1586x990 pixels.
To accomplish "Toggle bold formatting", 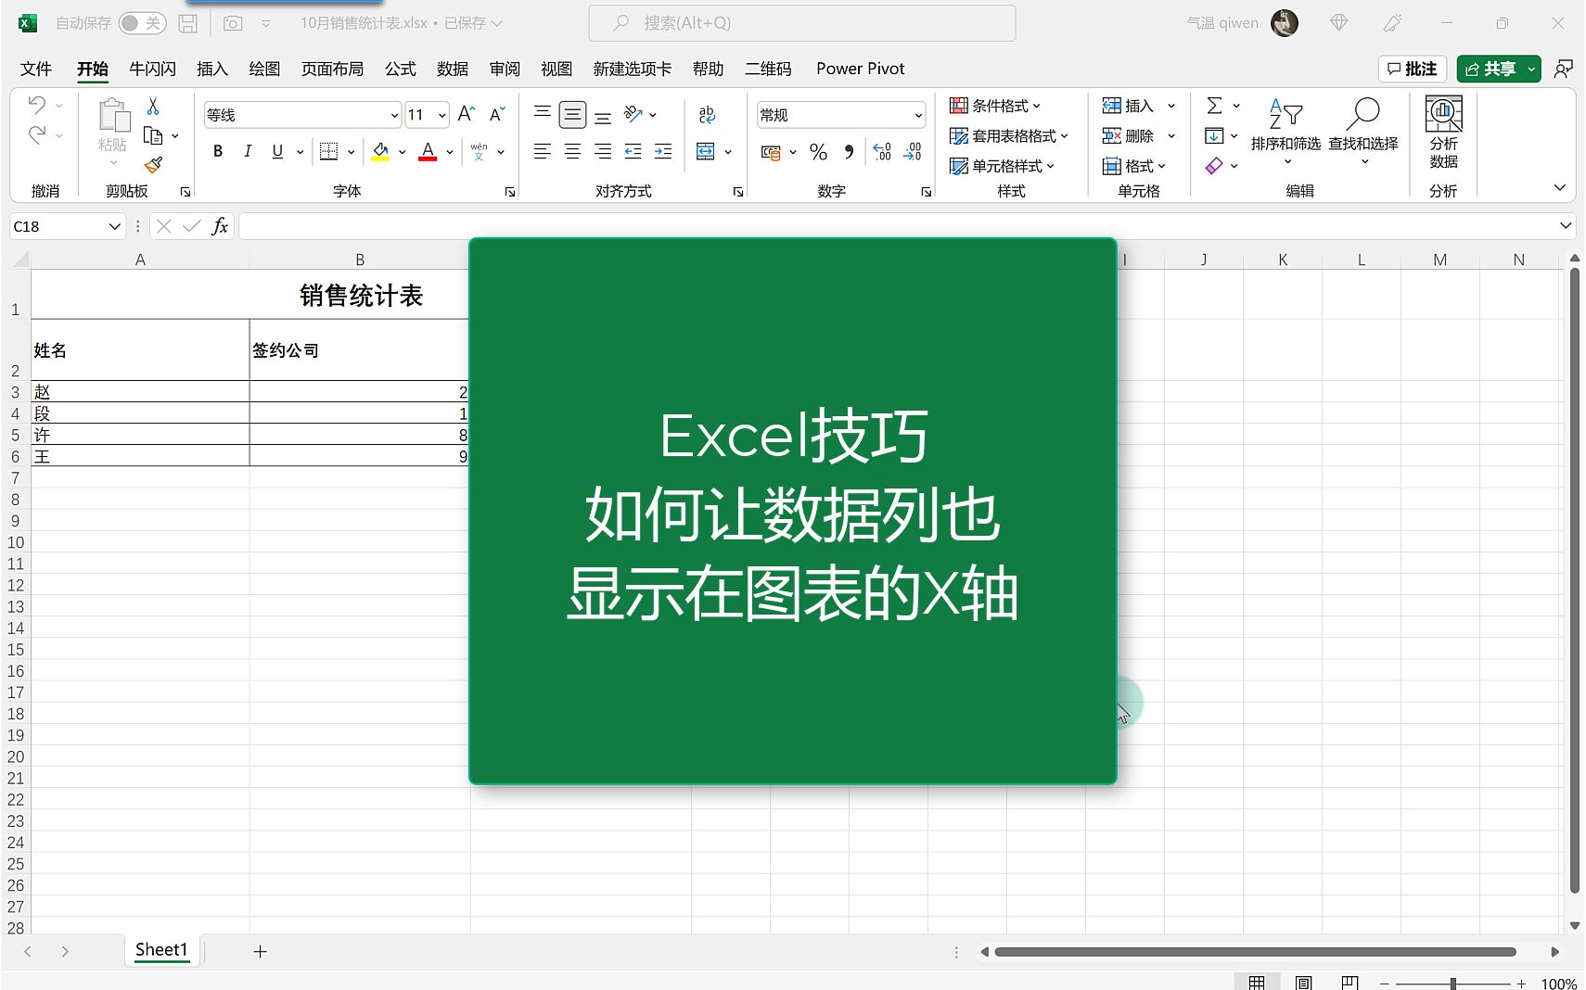I will coord(216,150).
